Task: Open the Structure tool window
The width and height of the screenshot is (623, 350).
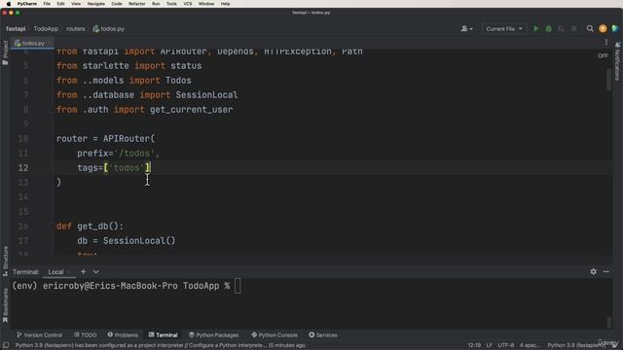Action: 5,262
